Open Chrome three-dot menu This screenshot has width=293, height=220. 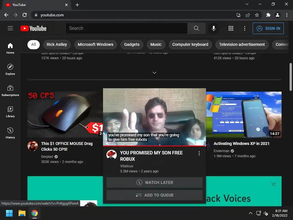(287, 15)
